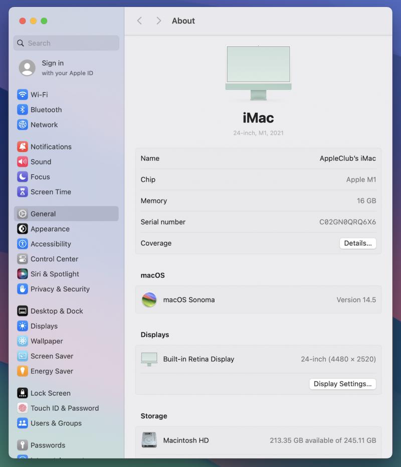Viewport: 401px width, 467px height.
Task: Go back with the left chevron
Action: pos(139,21)
